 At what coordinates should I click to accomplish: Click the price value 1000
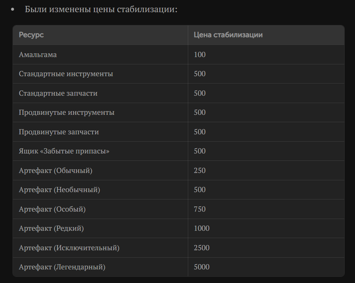tap(201, 228)
